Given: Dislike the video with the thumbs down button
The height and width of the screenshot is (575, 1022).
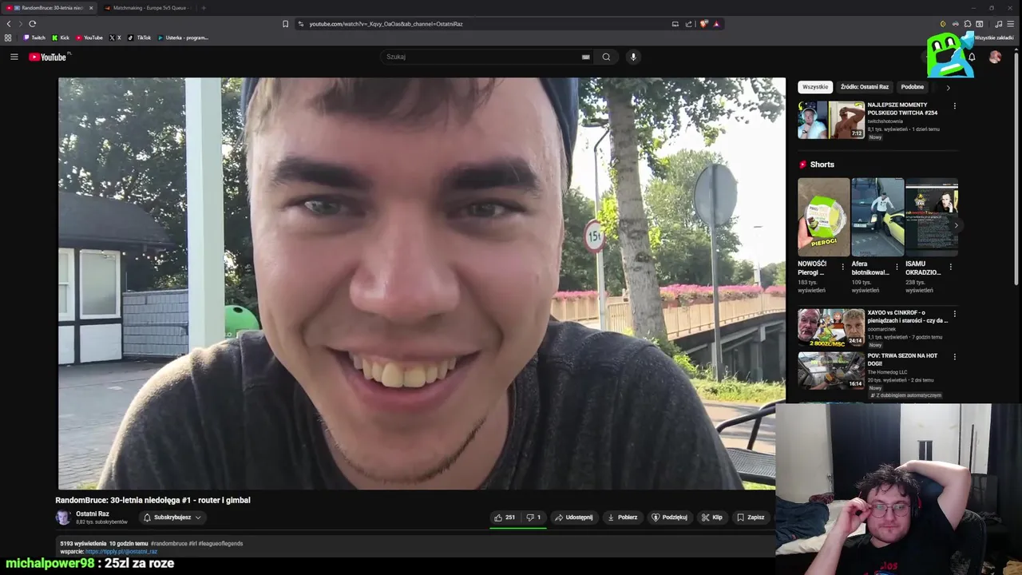Looking at the screenshot, I should tap(533, 517).
